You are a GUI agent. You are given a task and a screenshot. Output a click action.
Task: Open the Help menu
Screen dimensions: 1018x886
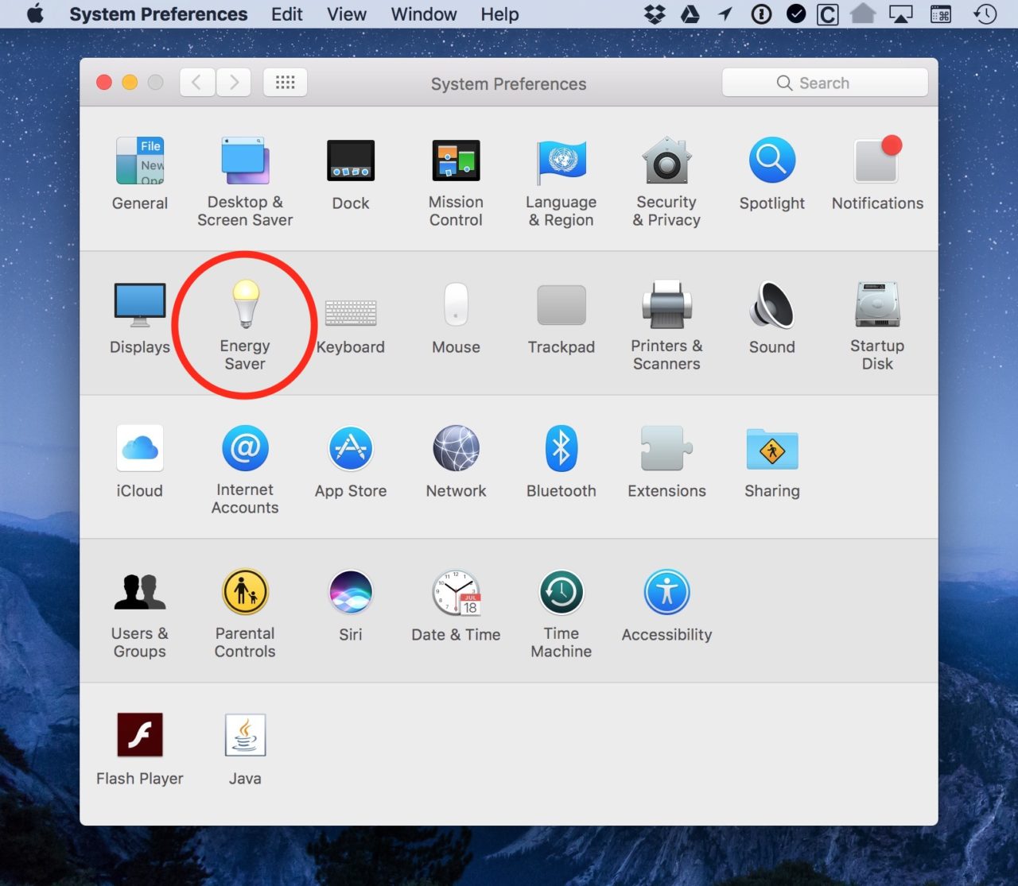[499, 14]
